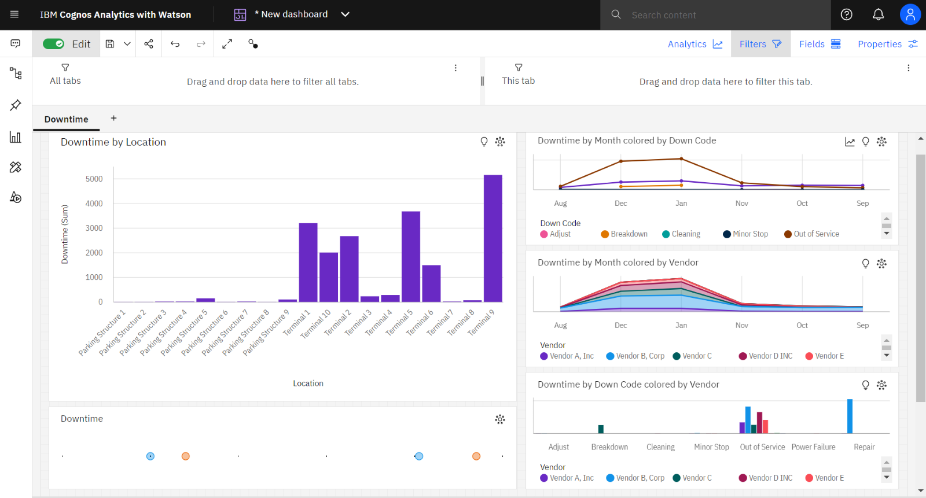926x498 pixels.
Task: Open the Pins icon in sidebar
Action: click(x=16, y=105)
